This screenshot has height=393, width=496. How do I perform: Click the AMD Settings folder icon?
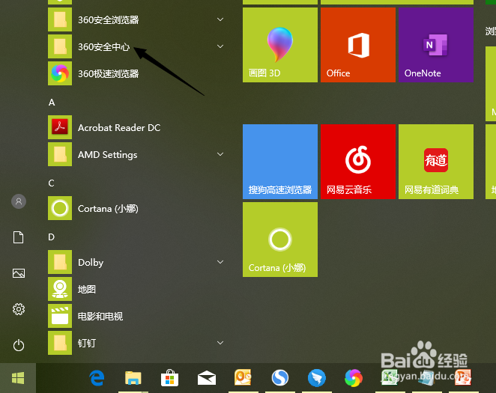[x=60, y=154]
